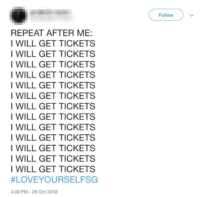Open the #LOVEYOURSELFSG hashtag
Viewport: 205px width, 197px height.
(x=54, y=179)
